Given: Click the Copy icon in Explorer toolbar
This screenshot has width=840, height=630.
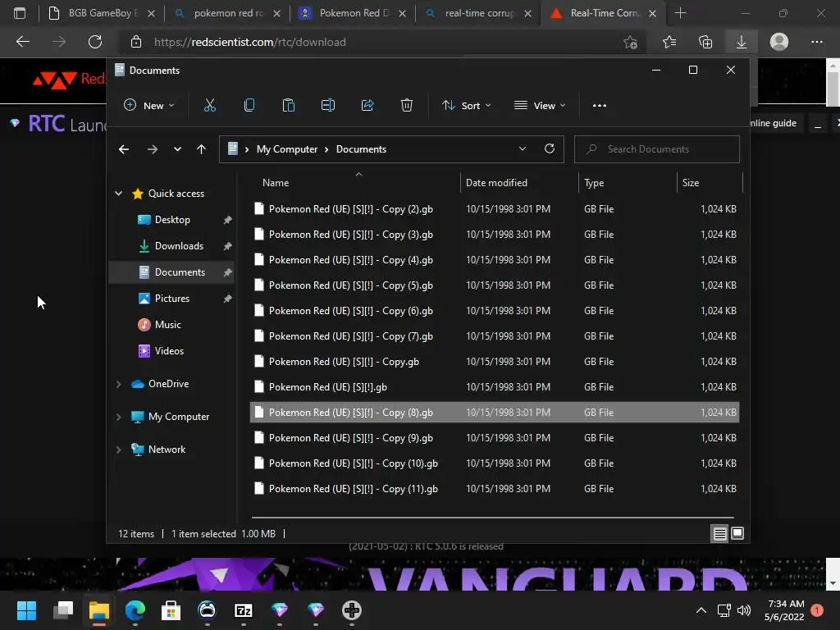Looking at the screenshot, I should [x=249, y=106].
